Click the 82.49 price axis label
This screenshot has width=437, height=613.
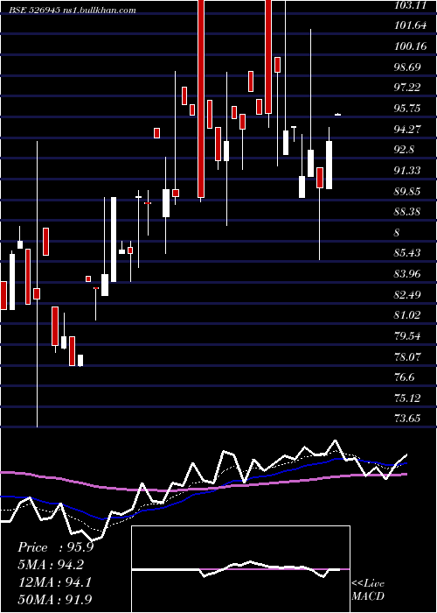click(407, 294)
